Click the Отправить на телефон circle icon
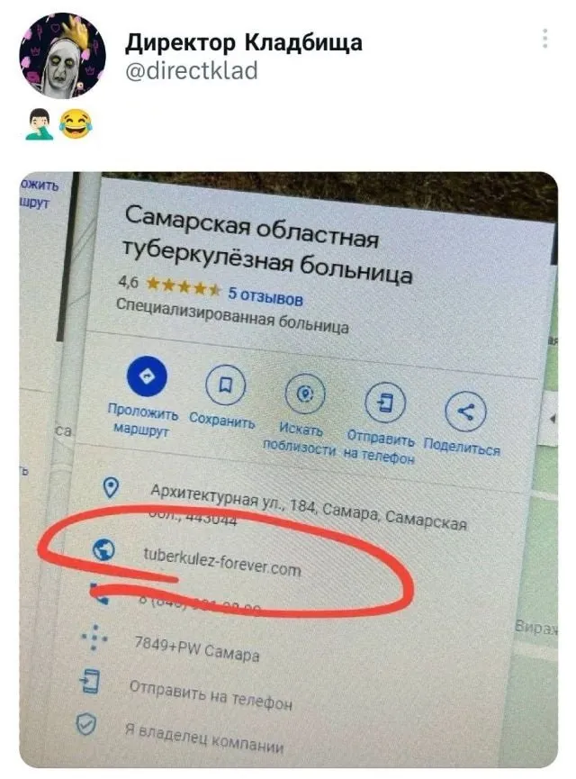 coord(385,403)
